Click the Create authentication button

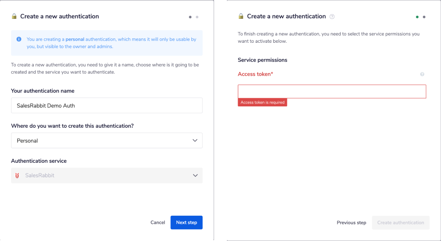point(400,223)
